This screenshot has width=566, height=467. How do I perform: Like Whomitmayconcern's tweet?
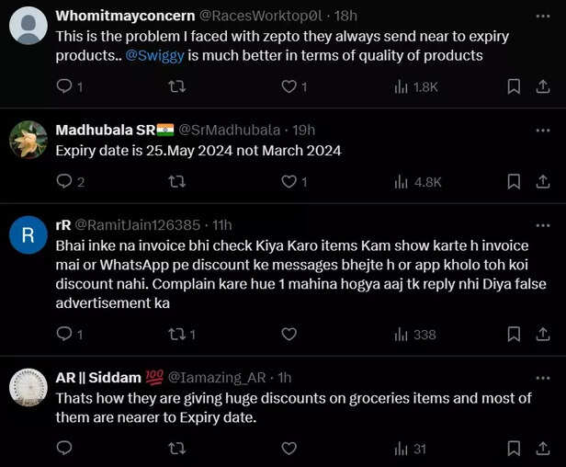[289, 86]
